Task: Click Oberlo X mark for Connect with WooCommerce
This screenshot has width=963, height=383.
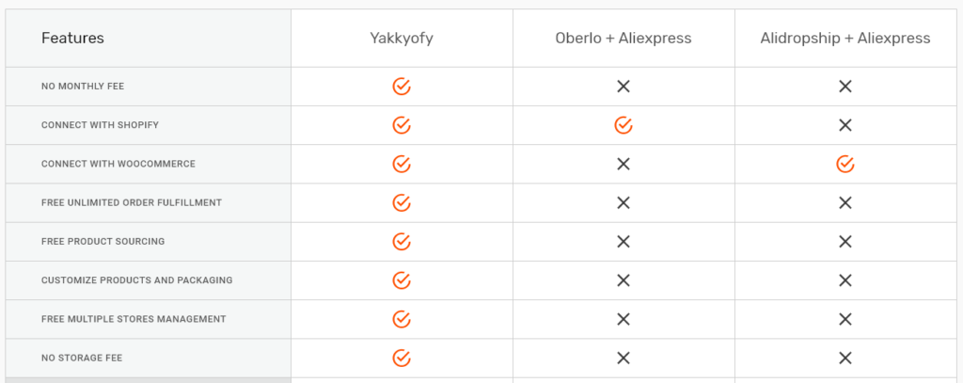Action: tap(624, 164)
